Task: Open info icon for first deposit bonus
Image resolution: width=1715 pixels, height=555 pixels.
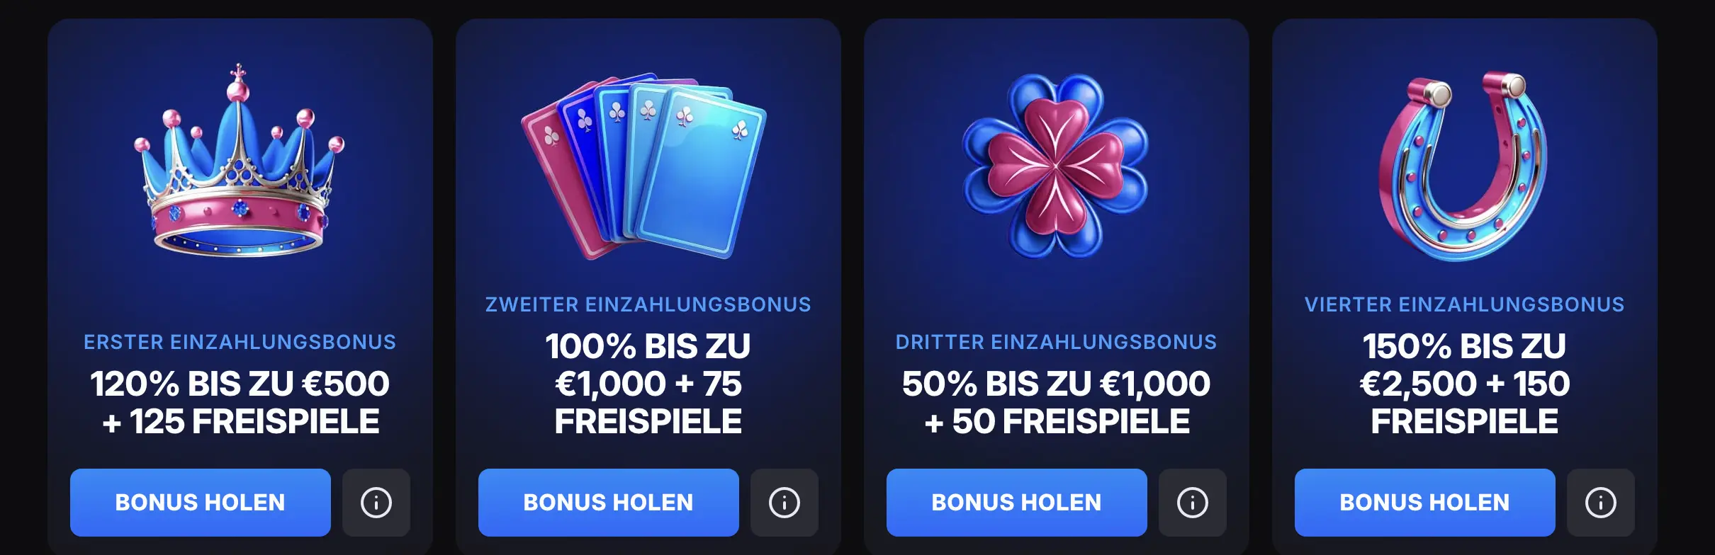Action: pyautogui.click(x=376, y=503)
